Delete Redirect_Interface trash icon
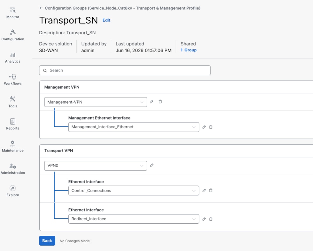This screenshot has width=313, height=251. tap(211, 219)
